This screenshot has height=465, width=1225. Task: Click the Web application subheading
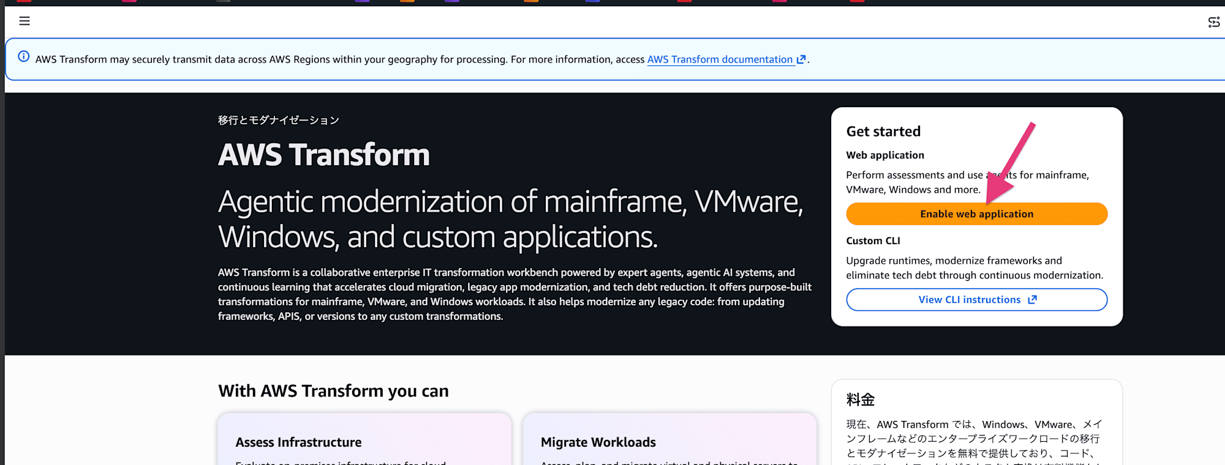[x=885, y=155]
